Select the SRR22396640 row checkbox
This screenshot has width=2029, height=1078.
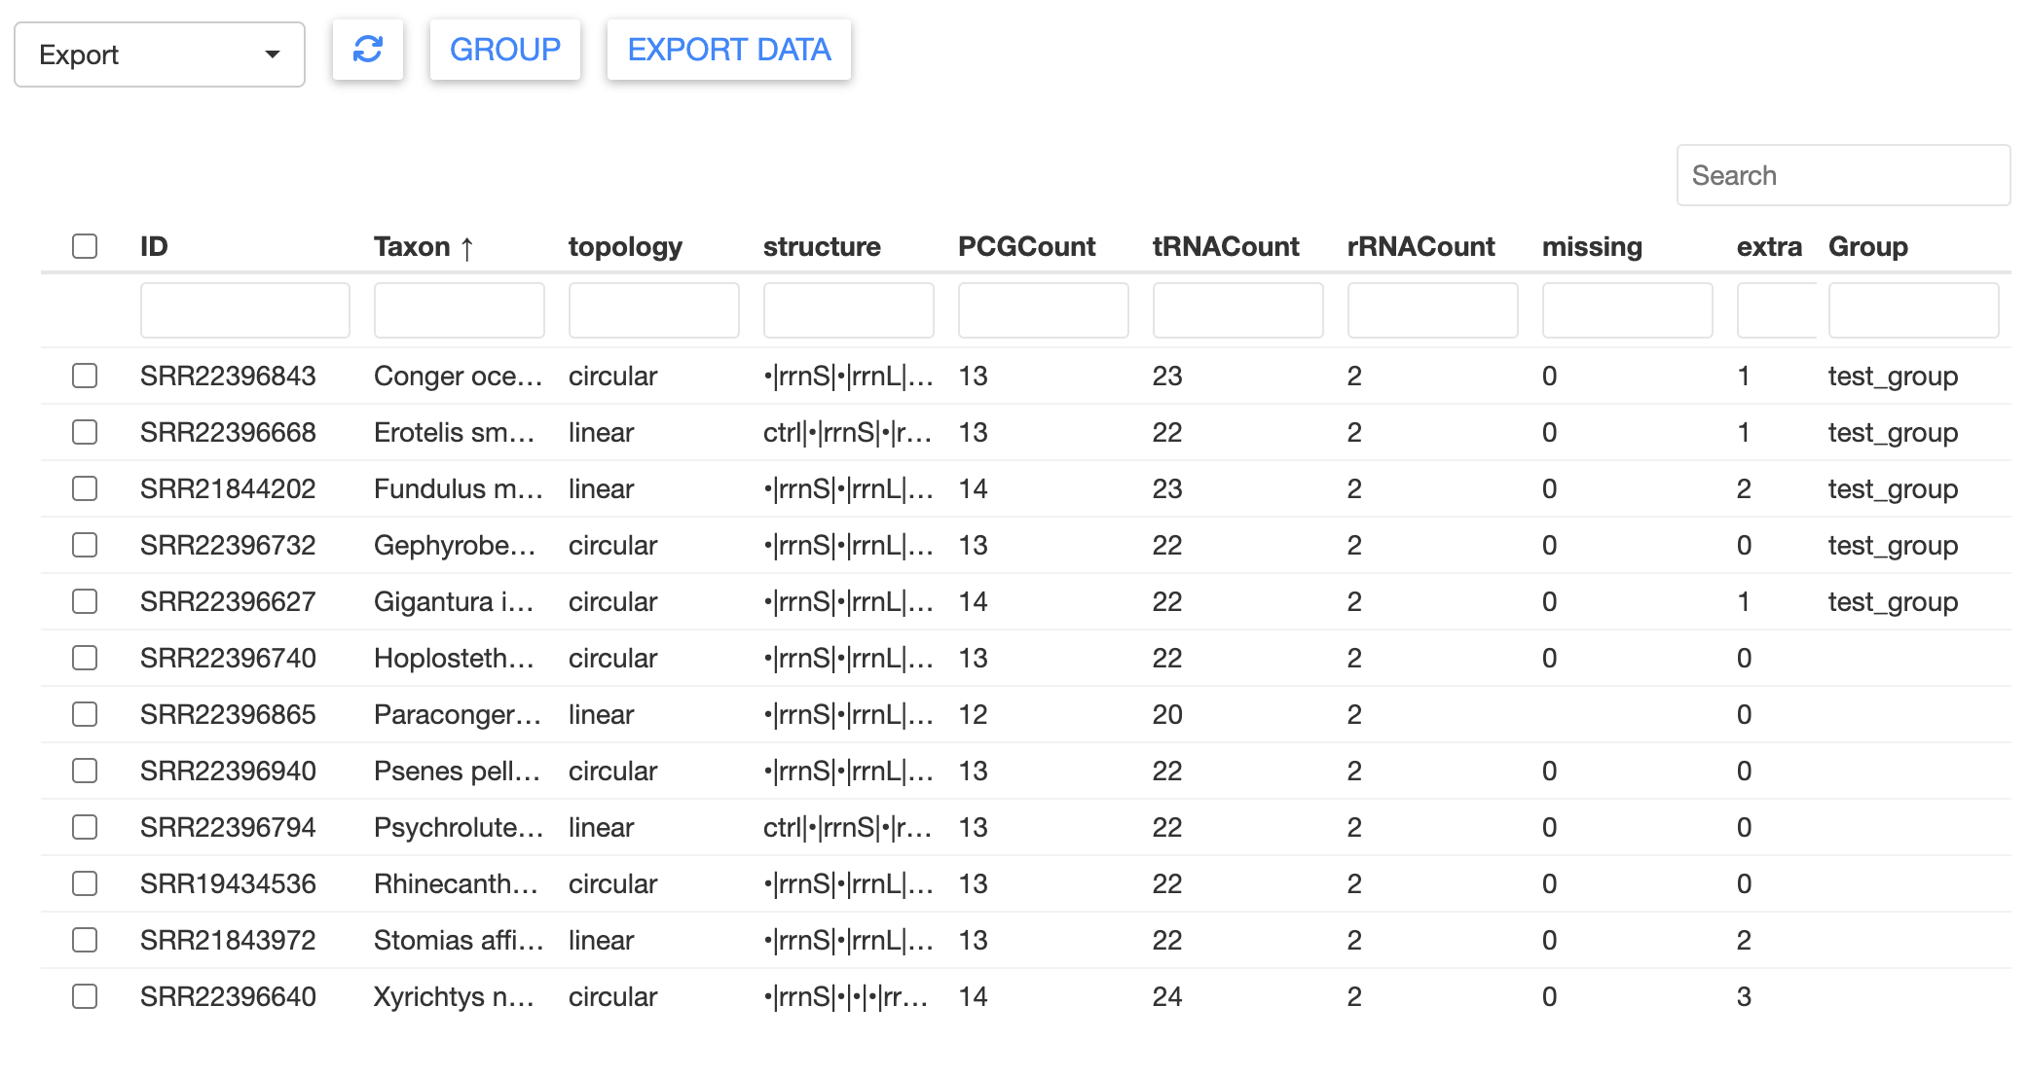coord(85,996)
